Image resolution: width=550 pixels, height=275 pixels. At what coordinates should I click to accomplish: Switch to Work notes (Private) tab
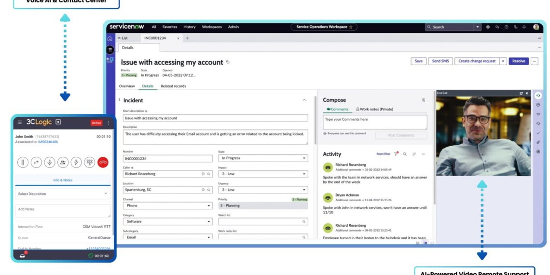[x=374, y=109]
